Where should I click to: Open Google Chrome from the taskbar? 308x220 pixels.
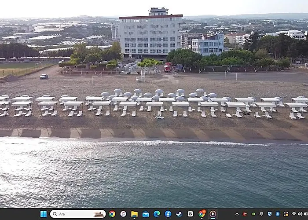[x=112, y=214]
